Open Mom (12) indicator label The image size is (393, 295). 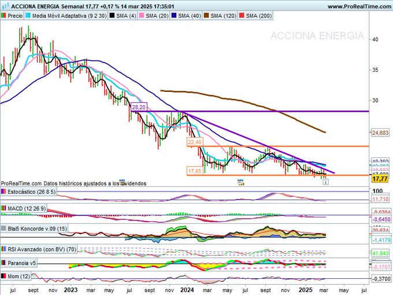[x=18, y=276]
